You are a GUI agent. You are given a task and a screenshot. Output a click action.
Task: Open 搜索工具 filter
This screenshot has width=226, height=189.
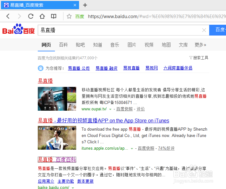pyautogui.click(x=199, y=58)
